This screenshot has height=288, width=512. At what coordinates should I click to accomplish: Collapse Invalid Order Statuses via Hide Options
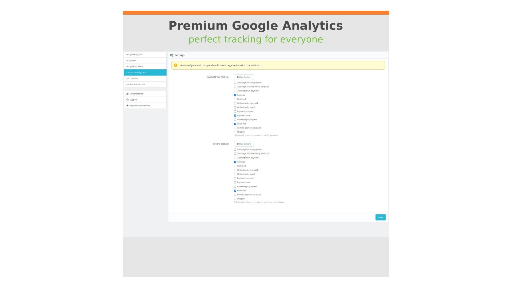(244, 77)
